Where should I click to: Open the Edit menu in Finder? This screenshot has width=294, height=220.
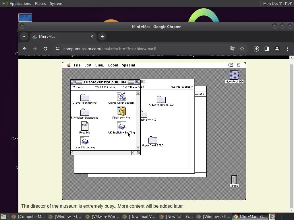pos(88,65)
